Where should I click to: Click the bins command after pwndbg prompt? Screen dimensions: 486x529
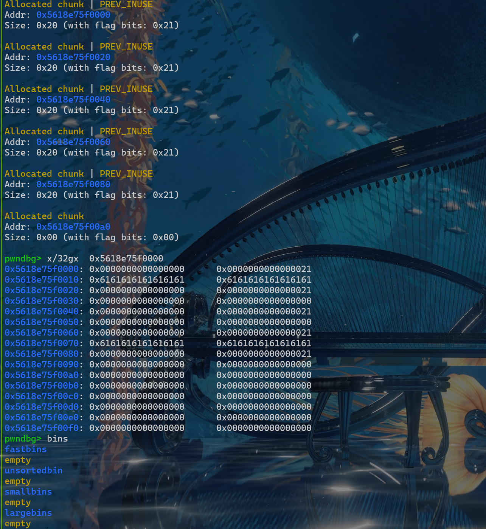coord(57,439)
